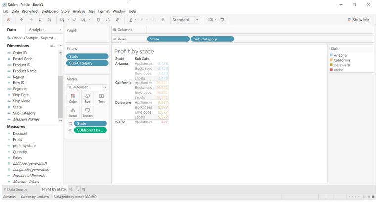Open the Text mark card
The height and width of the screenshot is (202, 377).
pos(101,98)
